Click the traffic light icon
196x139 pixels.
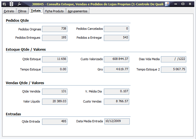[x=11, y=4]
